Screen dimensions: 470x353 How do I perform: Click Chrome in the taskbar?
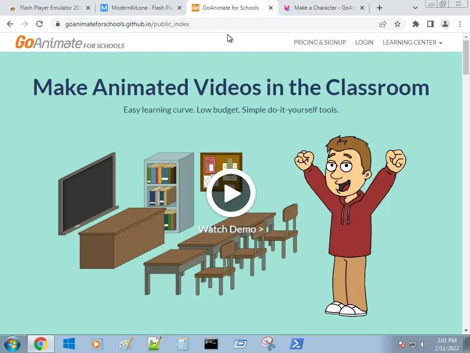click(x=41, y=344)
